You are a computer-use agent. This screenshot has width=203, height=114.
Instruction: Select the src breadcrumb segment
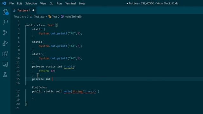coord(24,17)
